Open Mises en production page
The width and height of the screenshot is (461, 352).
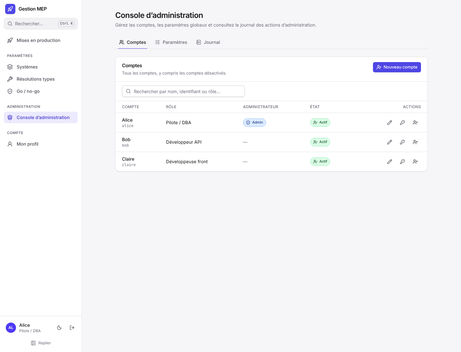click(x=41, y=40)
